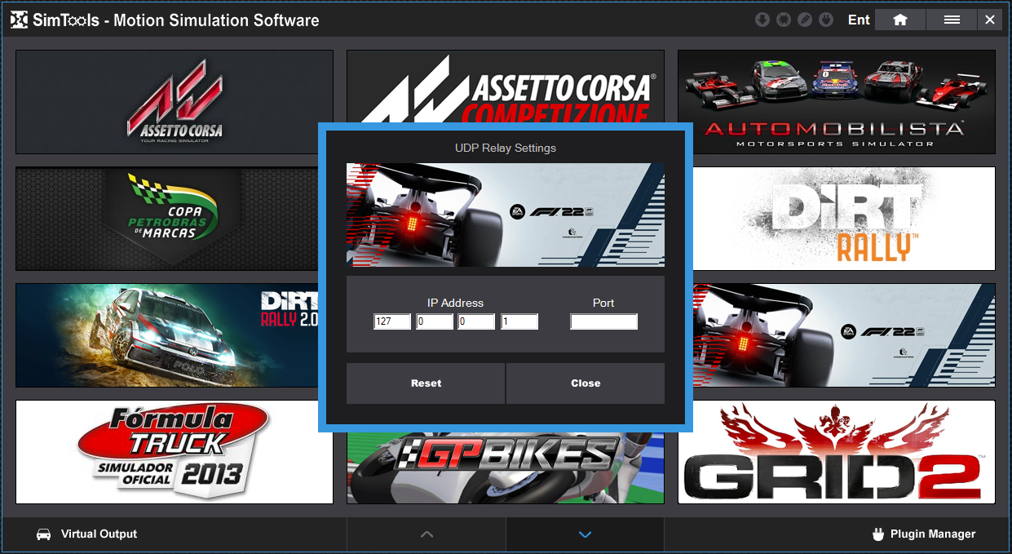The width and height of the screenshot is (1012, 554).
Task: Select the F1 22 tile in game grid
Action: 844,335
